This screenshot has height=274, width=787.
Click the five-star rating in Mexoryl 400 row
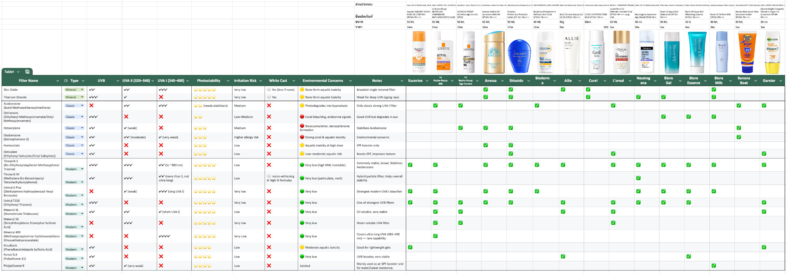pos(204,236)
